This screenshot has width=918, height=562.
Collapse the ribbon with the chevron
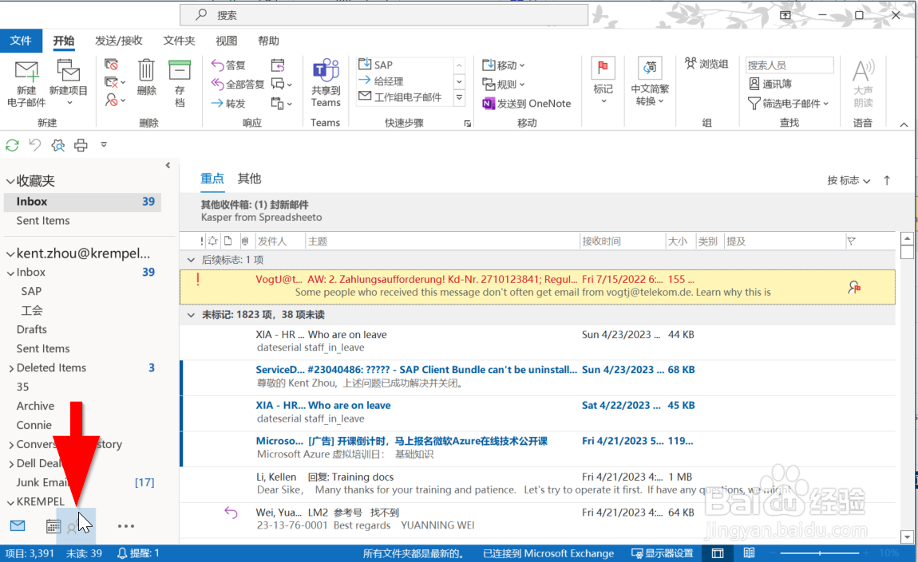[904, 124]
